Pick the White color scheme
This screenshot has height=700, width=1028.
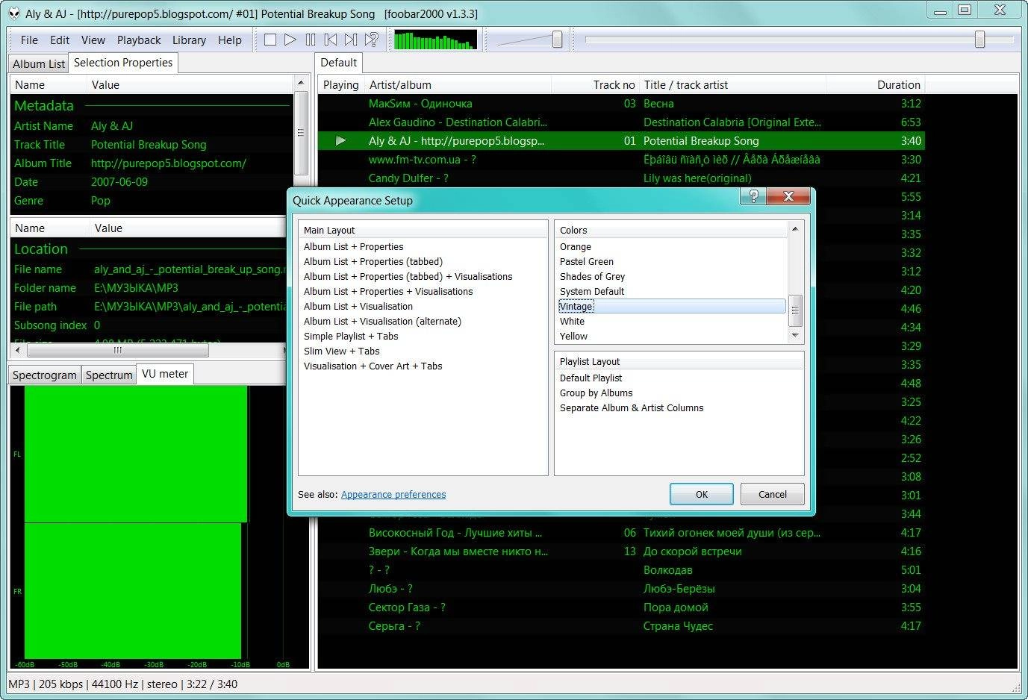(573, 322)
